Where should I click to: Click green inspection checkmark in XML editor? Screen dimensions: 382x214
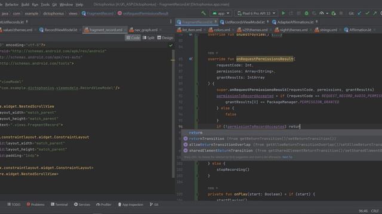tap(171, 45)
